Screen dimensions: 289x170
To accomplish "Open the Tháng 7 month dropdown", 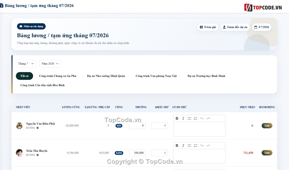I will click(26, 64).
